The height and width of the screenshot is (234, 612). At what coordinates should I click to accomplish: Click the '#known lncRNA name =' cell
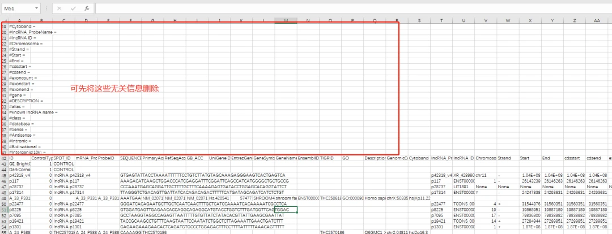click(x=33, y=112)
